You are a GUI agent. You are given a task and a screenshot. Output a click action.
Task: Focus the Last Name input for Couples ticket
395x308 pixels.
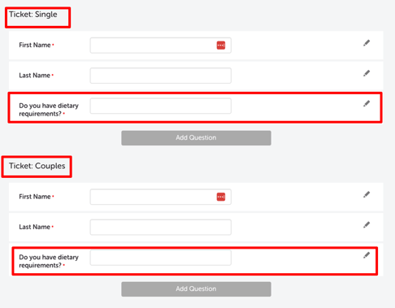(x=161, y=227)
